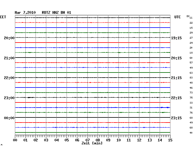Viewport: 194px width, 148px height.
Task: Click the "23:00" CET time label
Action: point(9,98)
